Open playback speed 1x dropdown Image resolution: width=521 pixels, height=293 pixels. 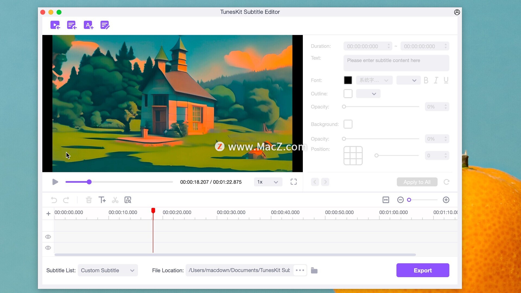coord(268,182)
